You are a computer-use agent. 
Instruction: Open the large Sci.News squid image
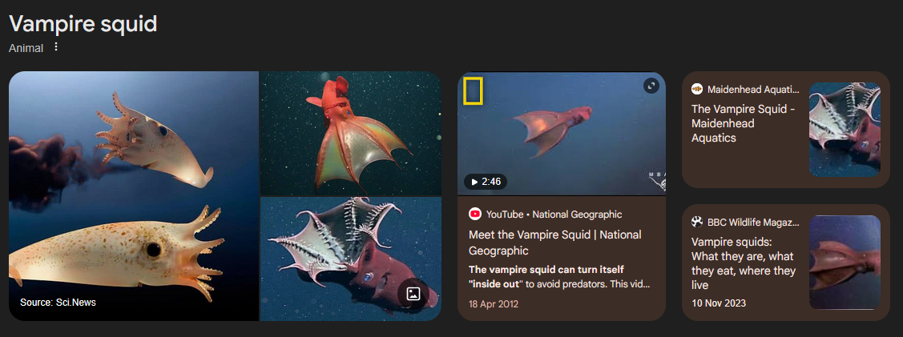point(134,196)
